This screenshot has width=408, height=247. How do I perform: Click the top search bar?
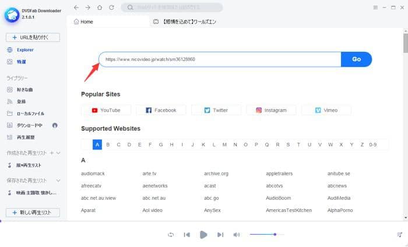(x=172, y=8)
